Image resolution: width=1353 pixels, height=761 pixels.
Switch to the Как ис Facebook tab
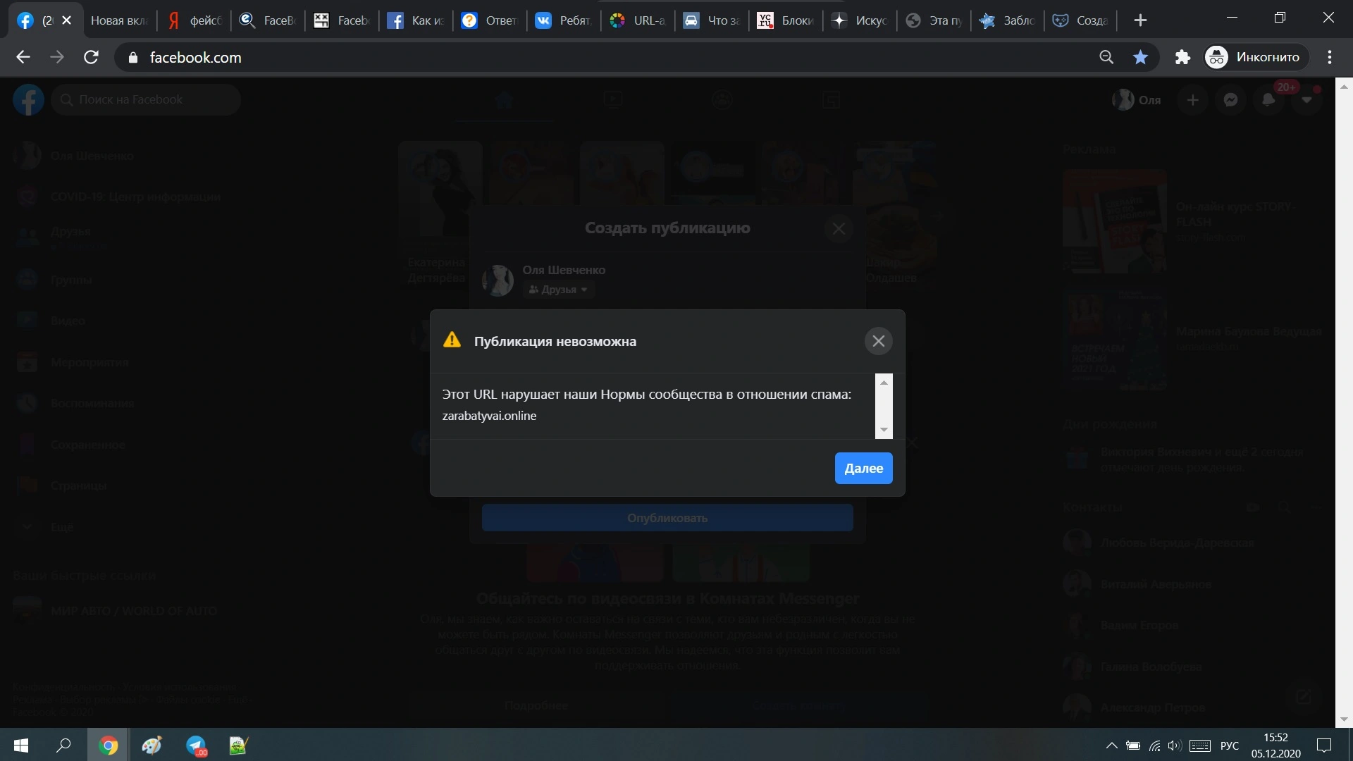point(416,20)
